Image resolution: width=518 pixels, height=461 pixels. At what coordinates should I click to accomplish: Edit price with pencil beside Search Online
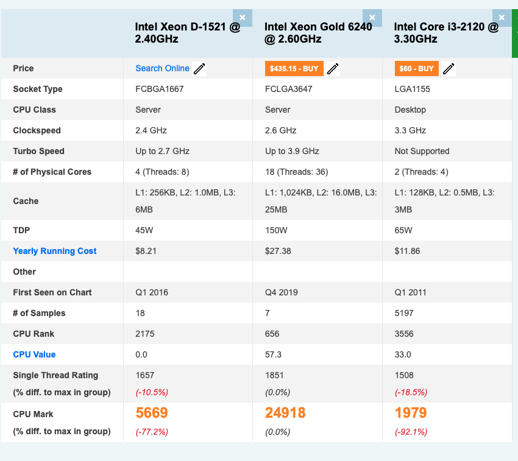click(x=199, y=69)
